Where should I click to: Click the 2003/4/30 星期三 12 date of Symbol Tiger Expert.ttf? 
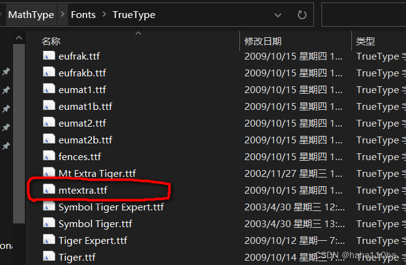(x=295, y=207)
